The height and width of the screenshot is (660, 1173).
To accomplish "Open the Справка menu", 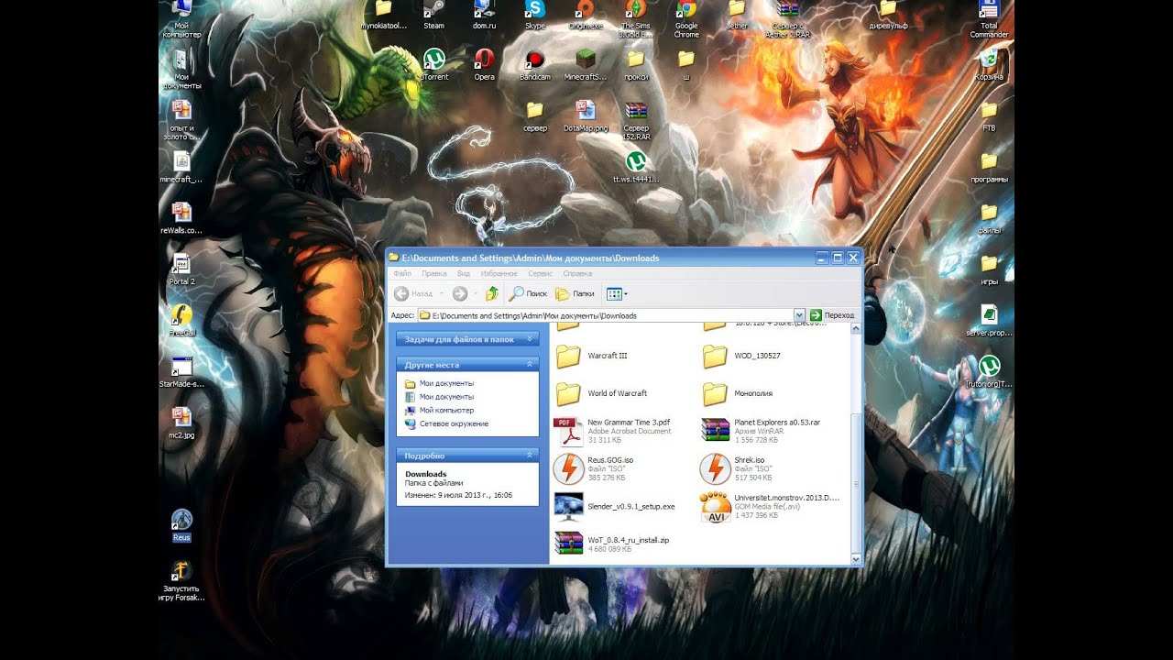I will 577,273.
